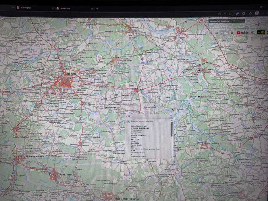Toggle the yellow eye high-contrast mode
The height and width of the screenshot is (201, 268).
[x=261, y=32]
